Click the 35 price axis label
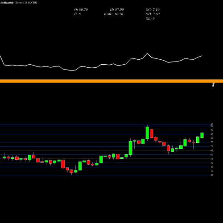 coord(212,175)
